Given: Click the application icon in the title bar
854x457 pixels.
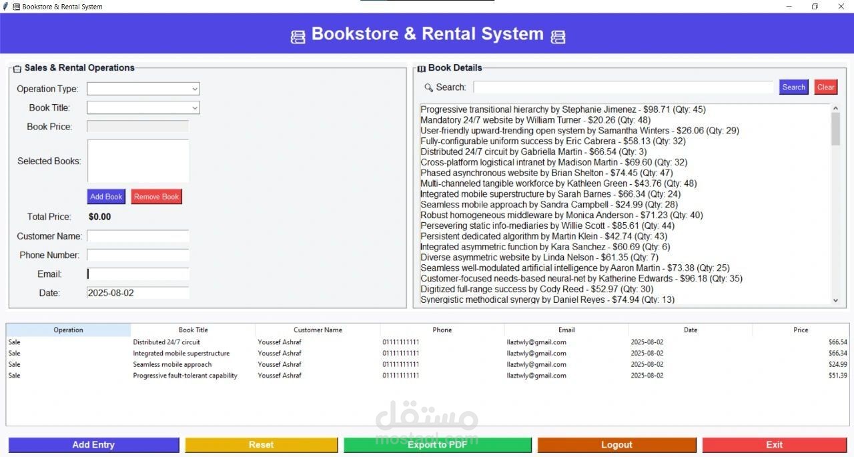Looking at the screenshot, I should pyautogui.click(x=15, y=6).
